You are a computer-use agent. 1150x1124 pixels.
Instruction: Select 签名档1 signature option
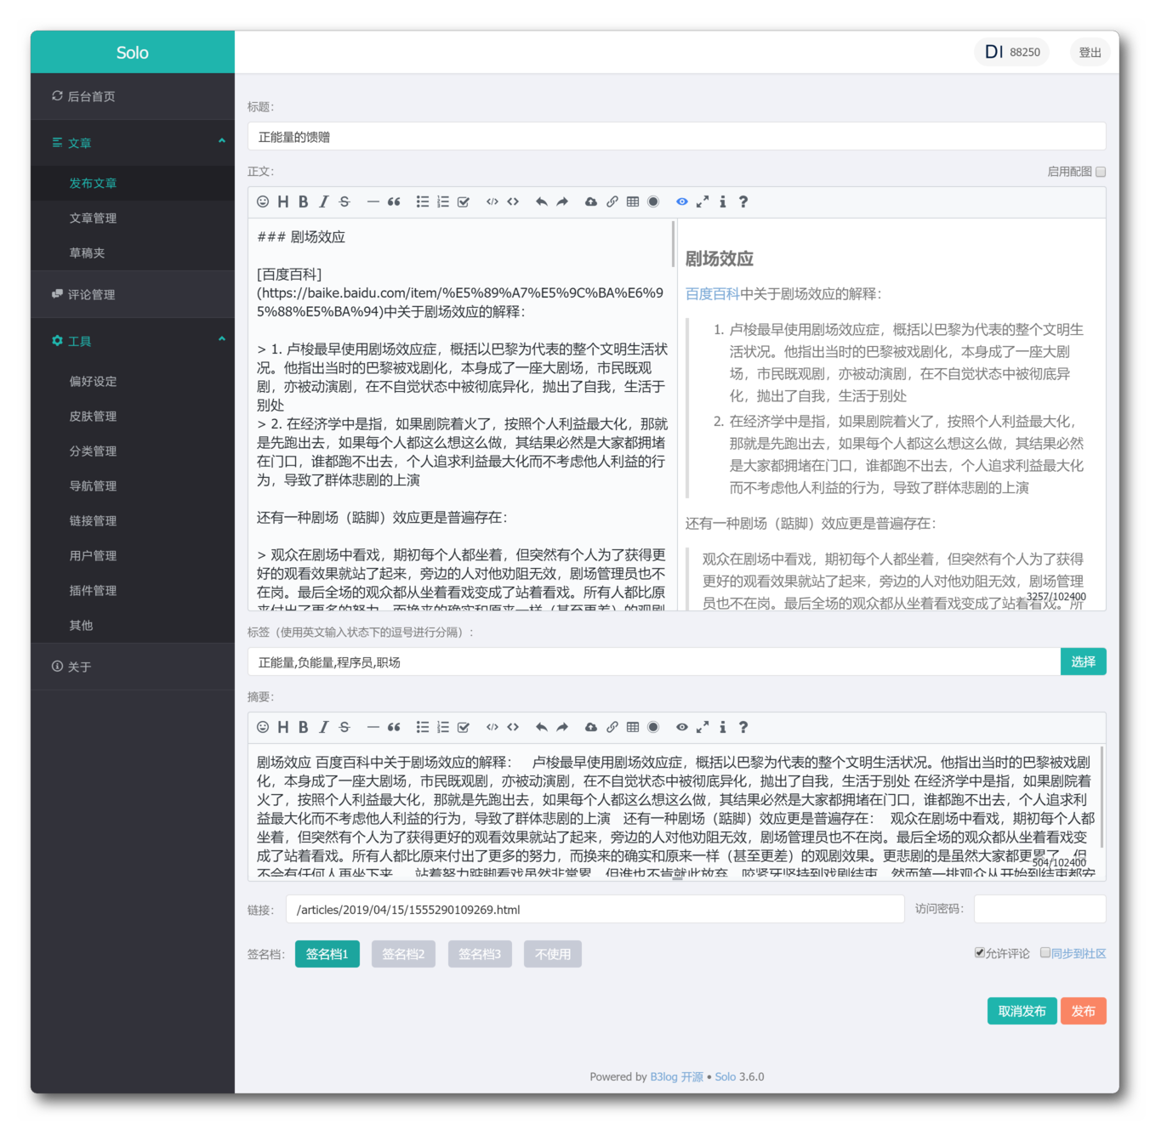[x=327, y=954]
